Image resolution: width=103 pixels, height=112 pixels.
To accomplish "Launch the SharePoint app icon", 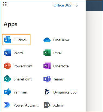I will tap(7, 79).
